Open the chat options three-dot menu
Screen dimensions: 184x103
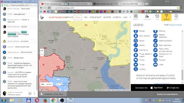tap(34, 94)
